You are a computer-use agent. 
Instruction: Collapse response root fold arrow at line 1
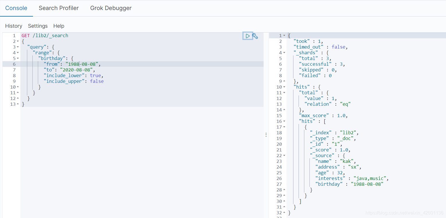pos(284,36)
